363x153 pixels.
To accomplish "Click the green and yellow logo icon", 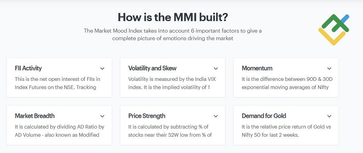I will (x=334, y=30).
